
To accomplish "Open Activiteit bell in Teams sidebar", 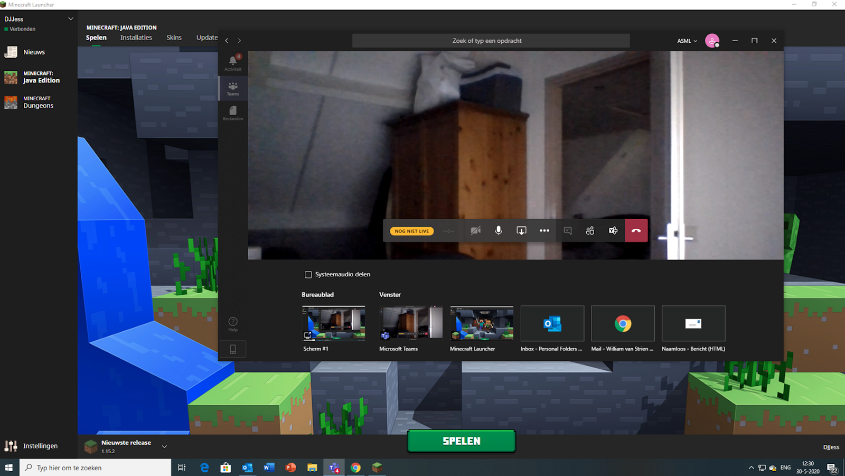I will [x=233, y=63].
